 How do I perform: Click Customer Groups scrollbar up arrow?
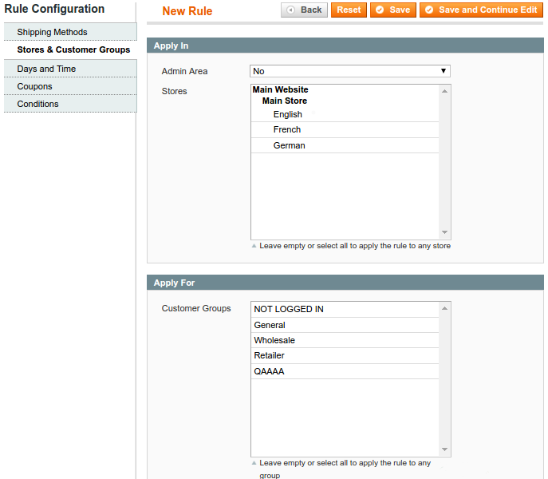tap(445, 308)
